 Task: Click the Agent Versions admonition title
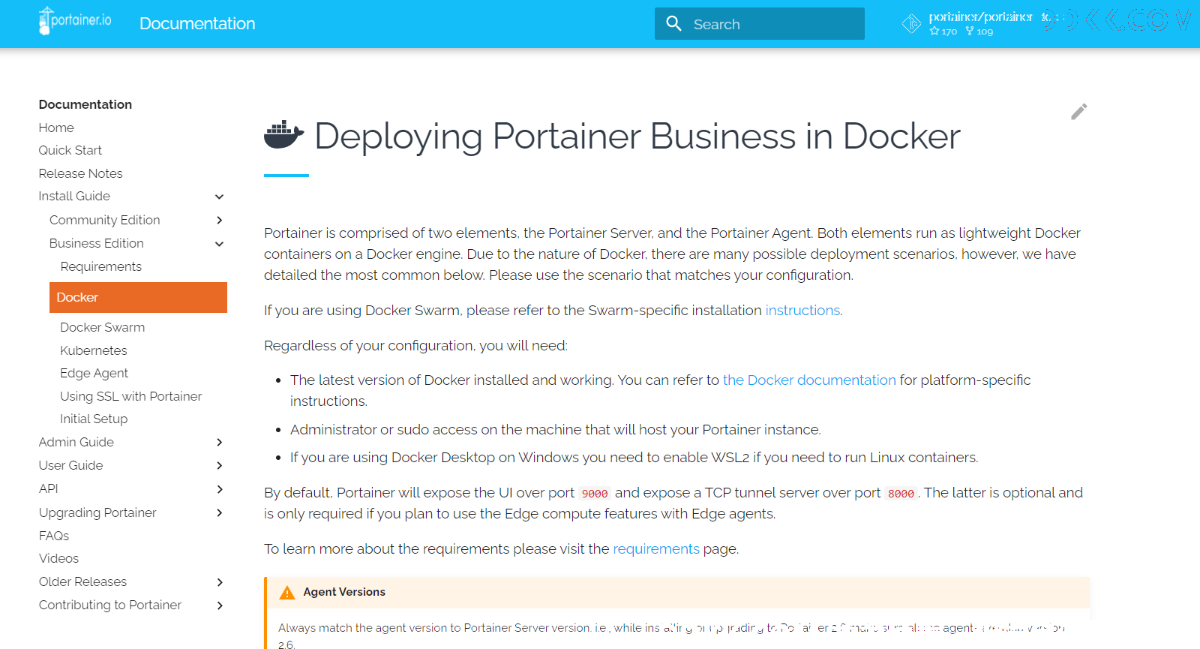(344, 592)
